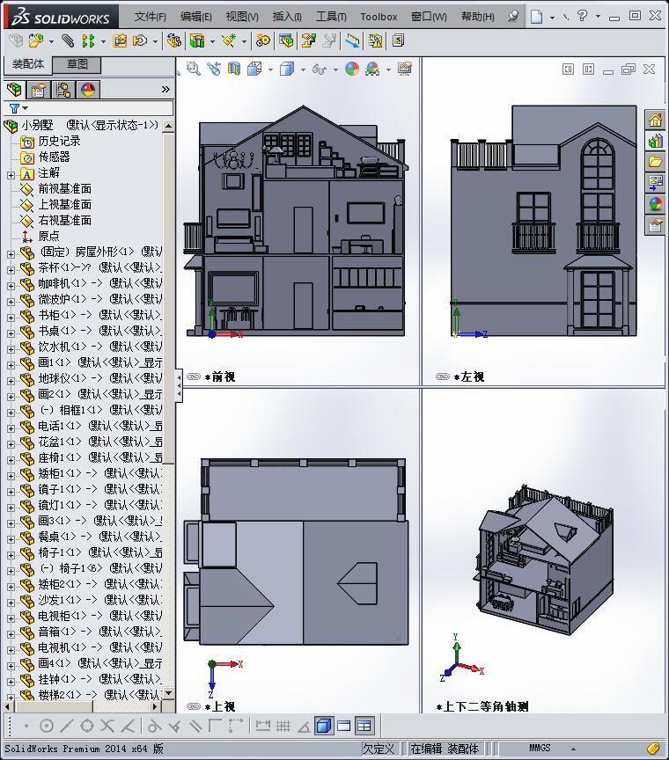
Task: Click the Assembly Features icon
Action: pyautogui.click(x=197, y=40)
